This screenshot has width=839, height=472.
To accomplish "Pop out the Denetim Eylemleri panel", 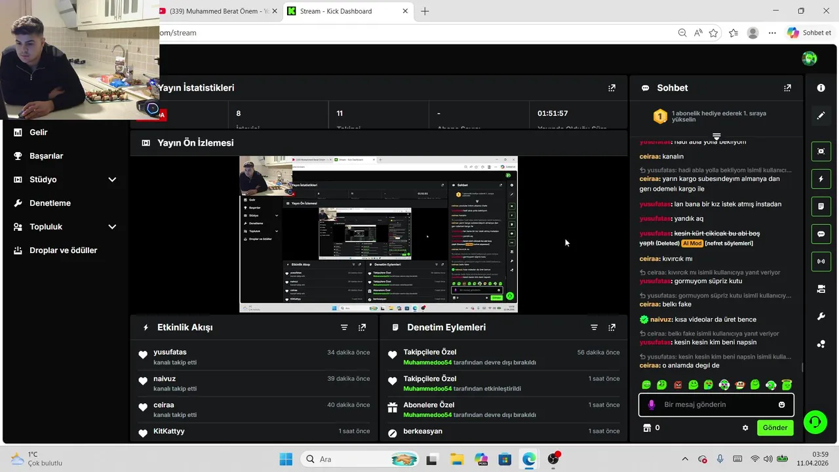I will click(x=612, y=327).
